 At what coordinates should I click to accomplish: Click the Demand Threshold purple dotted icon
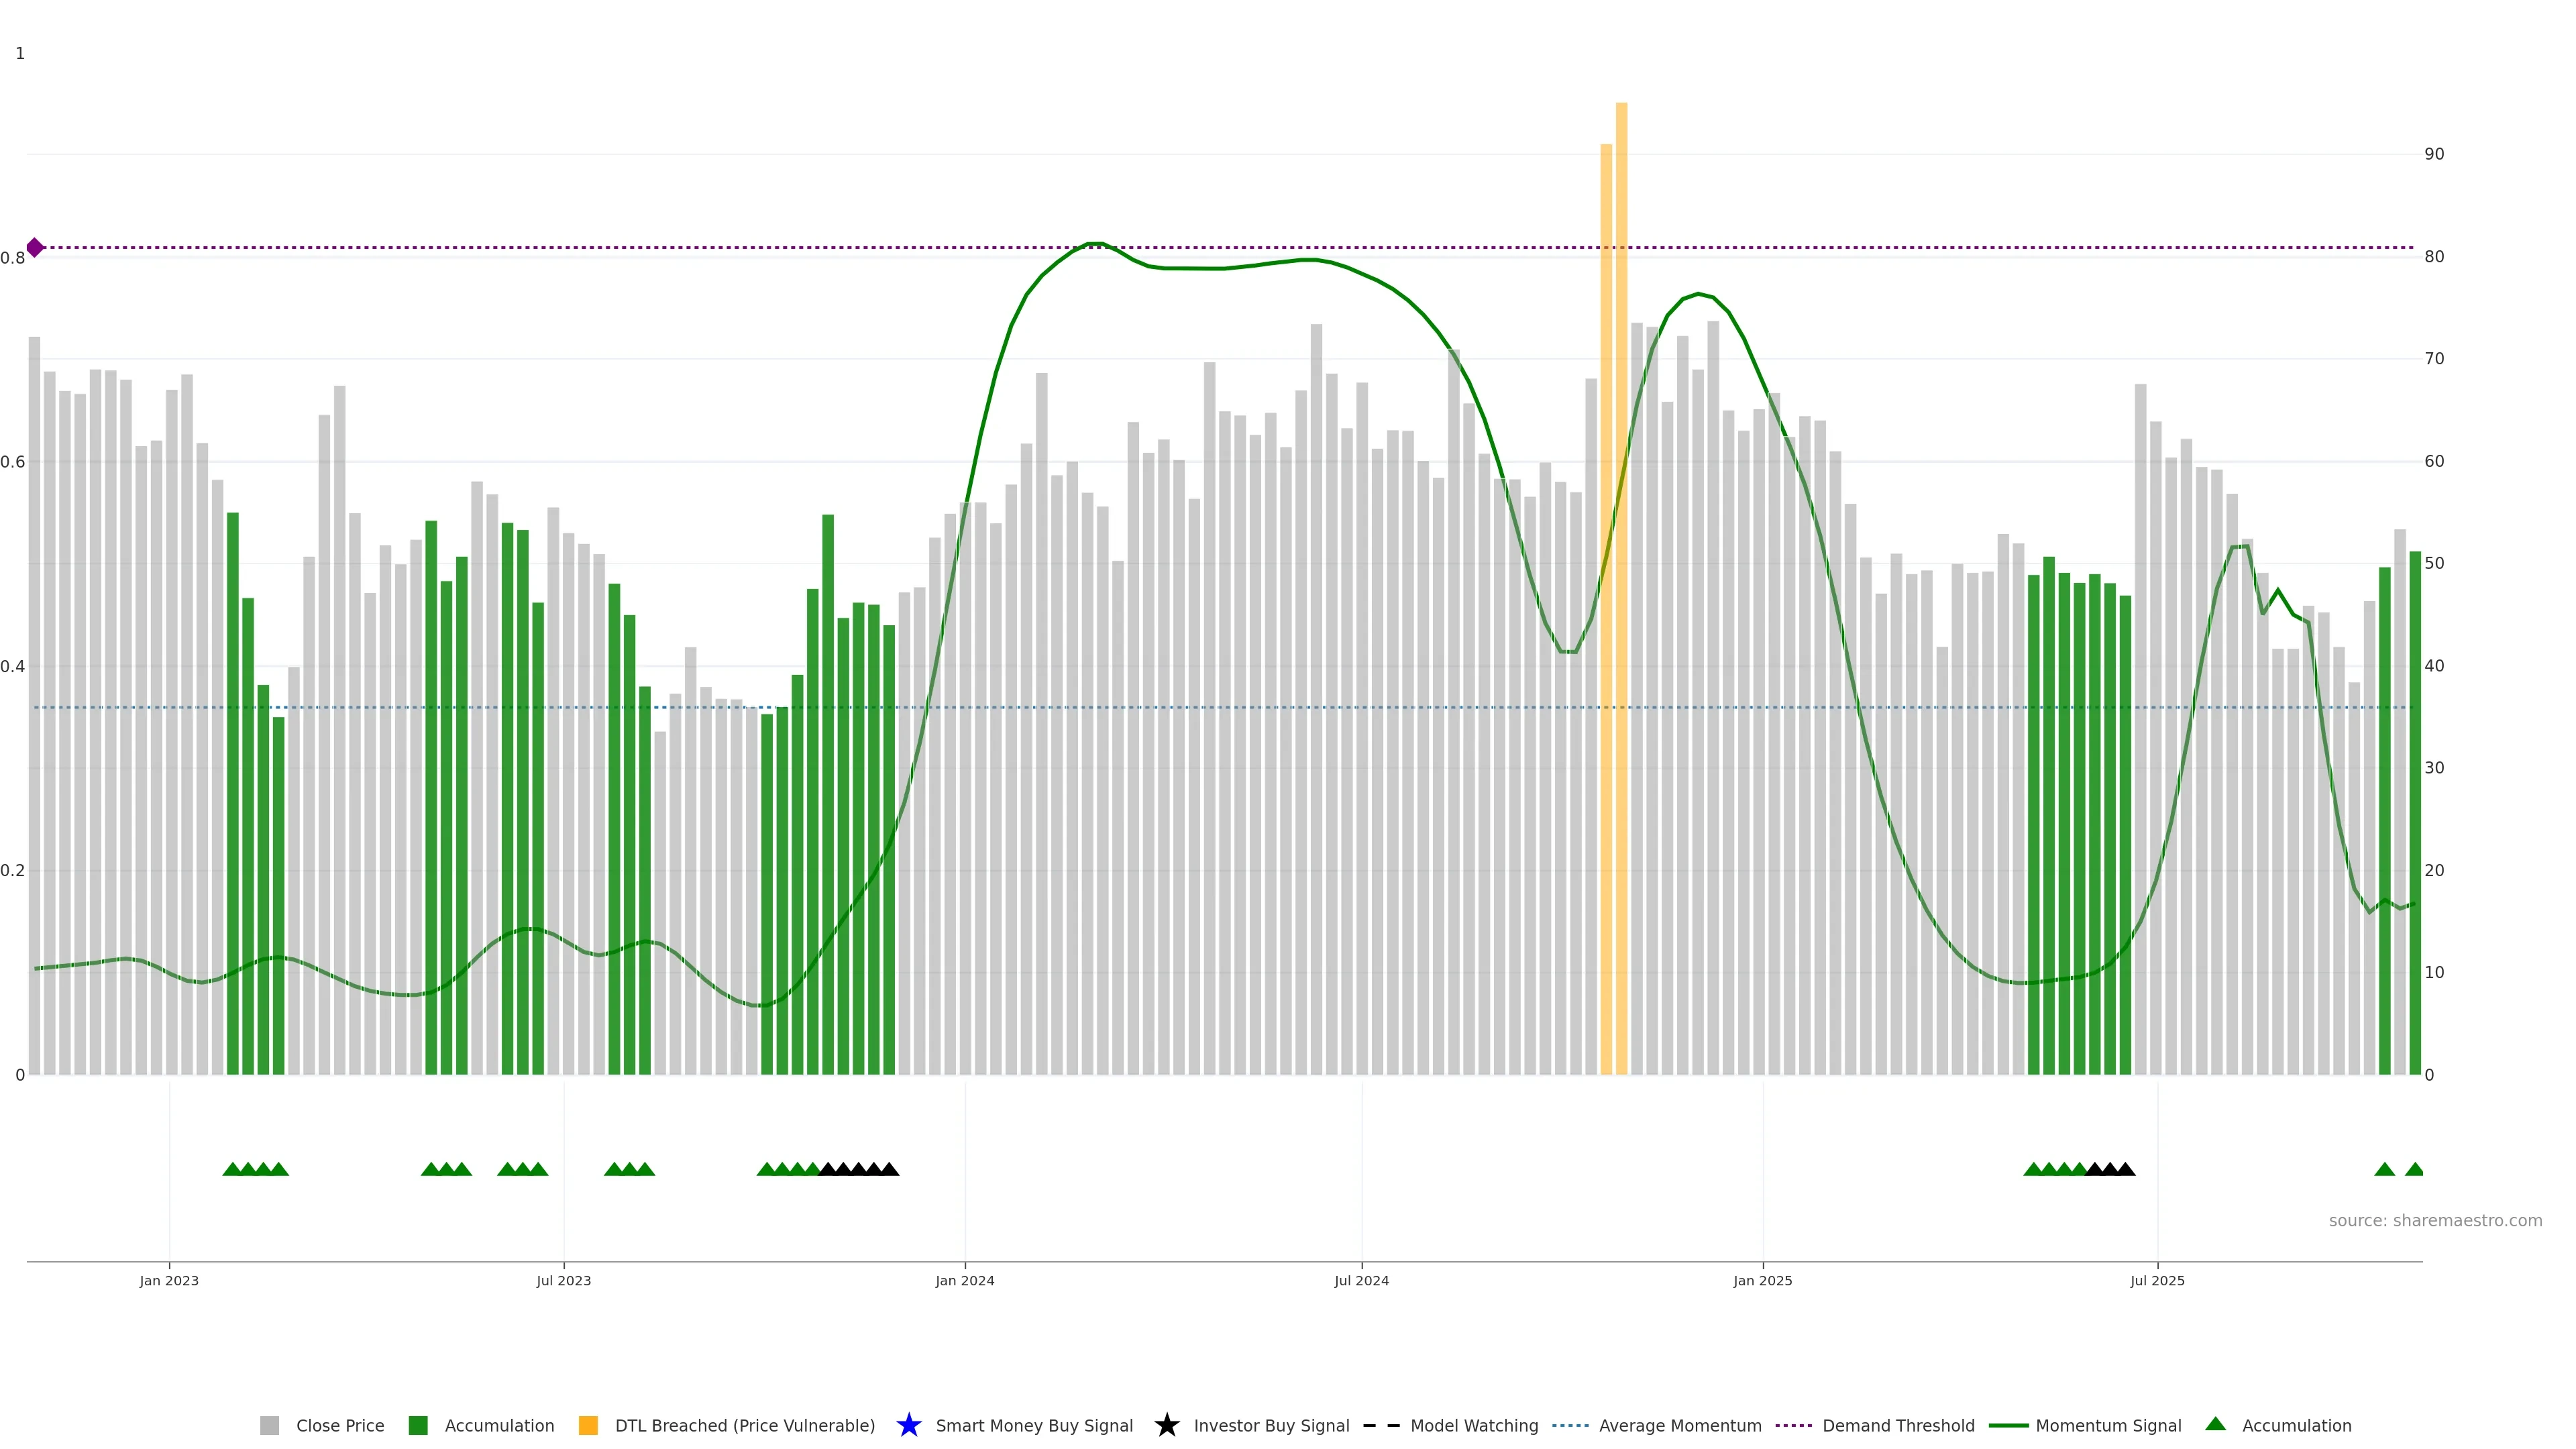click(1793, 1425)
